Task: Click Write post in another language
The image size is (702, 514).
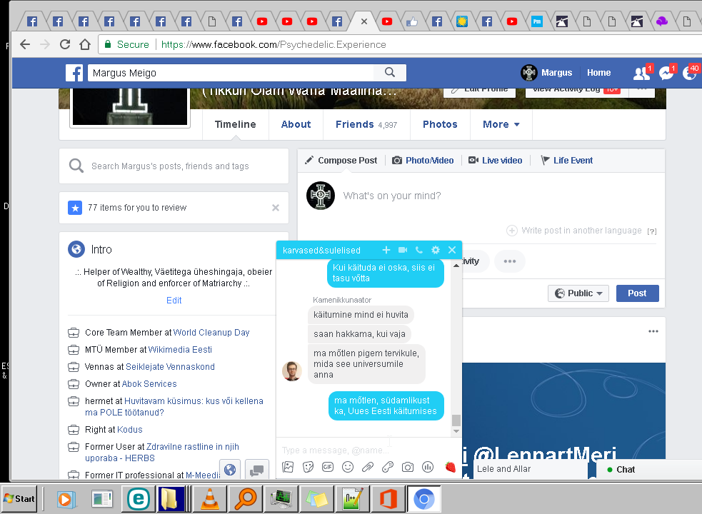Action: pyautogui.click(x=581, y=231)
